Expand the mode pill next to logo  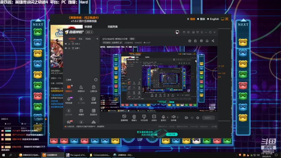tap(89, 32)
